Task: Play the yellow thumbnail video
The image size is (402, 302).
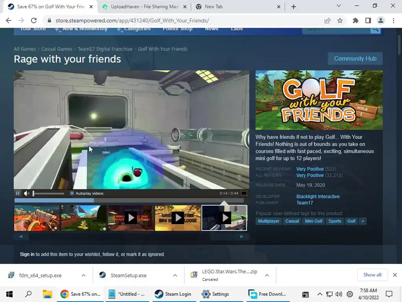Action: point(178,218)
